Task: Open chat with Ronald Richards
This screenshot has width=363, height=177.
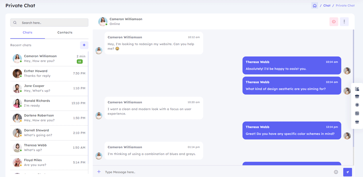Action: click(x=49, y=103)
